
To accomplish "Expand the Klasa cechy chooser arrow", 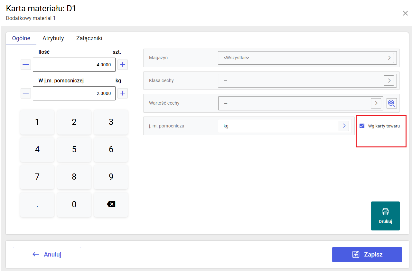I will tap(389, 80).
